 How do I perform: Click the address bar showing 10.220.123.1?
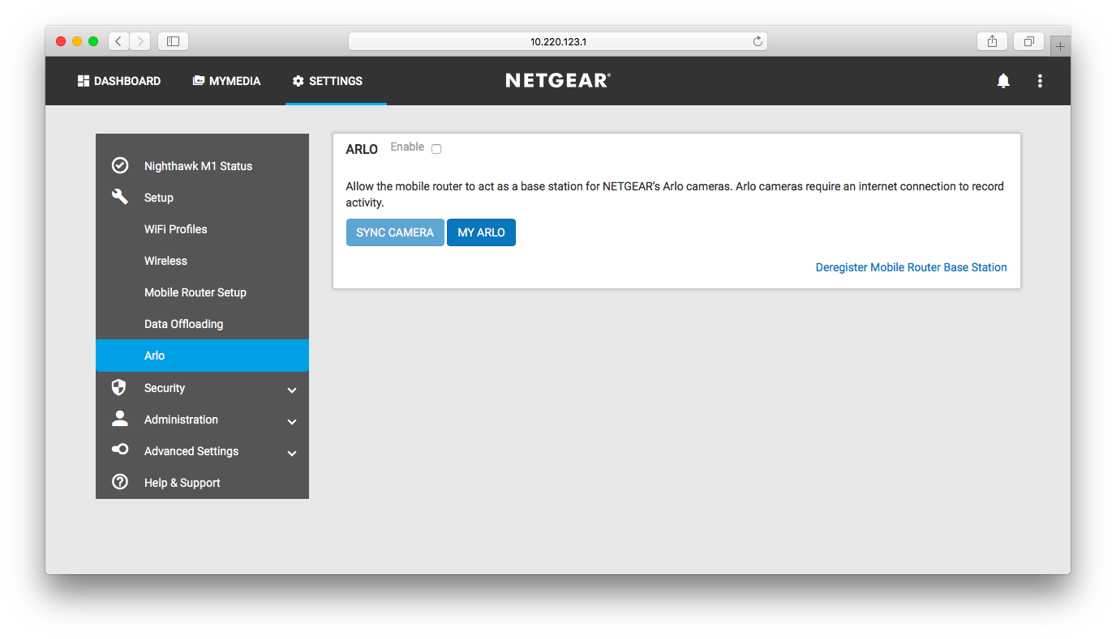(x=558, y=41)
